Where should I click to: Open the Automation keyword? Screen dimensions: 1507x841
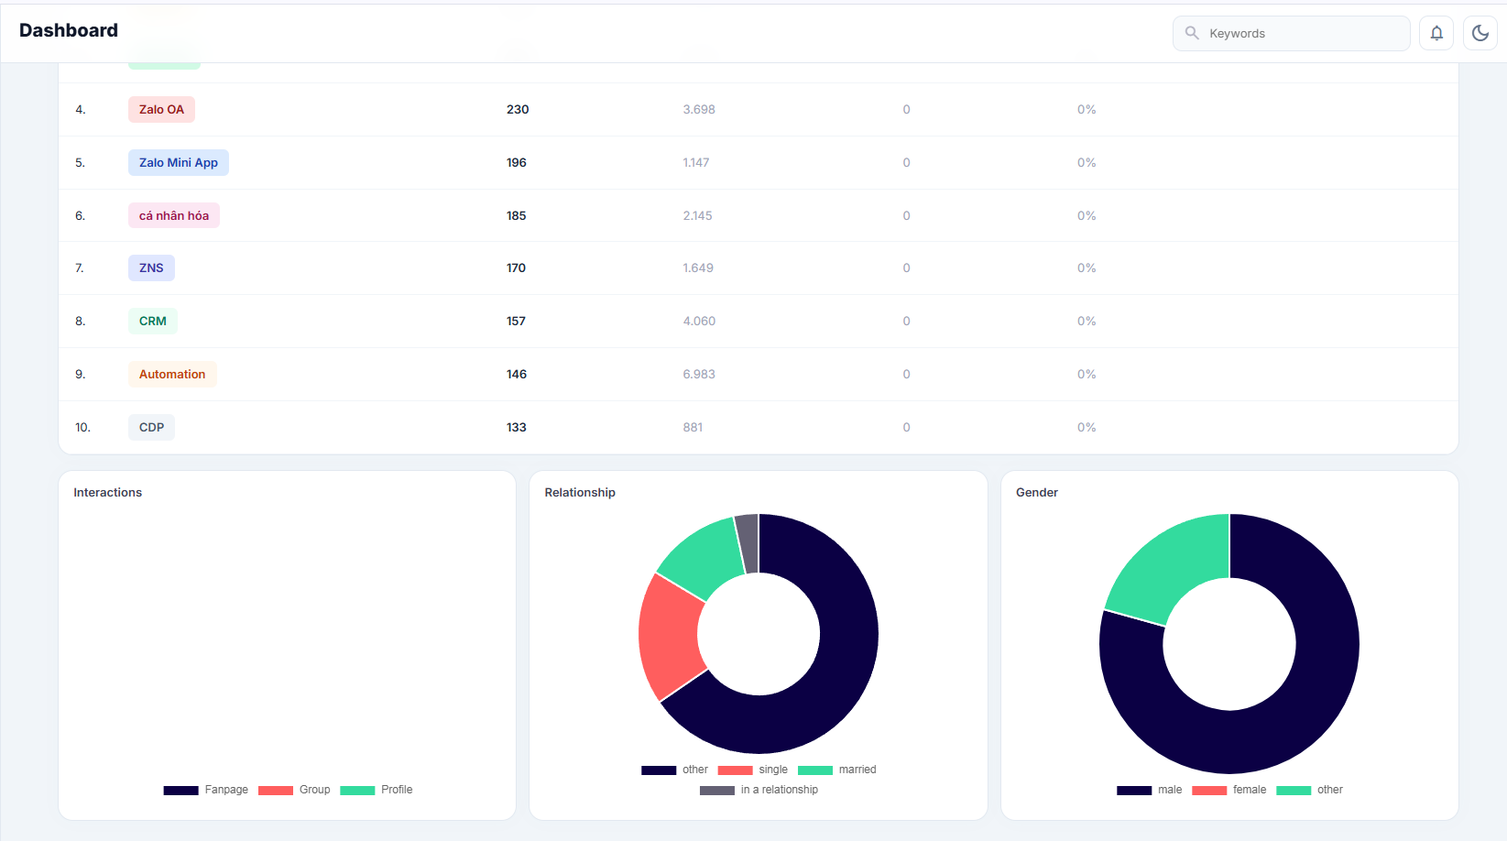(172, 374)
